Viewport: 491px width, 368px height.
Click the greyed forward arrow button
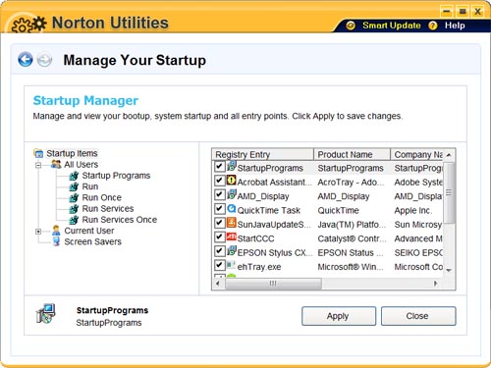pos(44,60)
